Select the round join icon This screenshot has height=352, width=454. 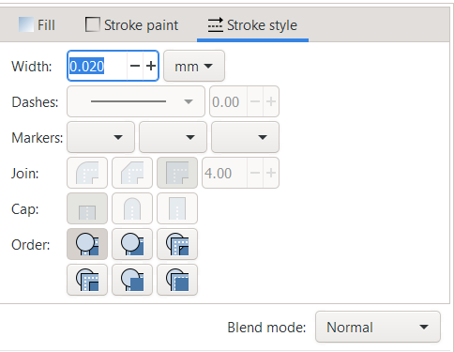pyautogui.click(x=87, y=173)
